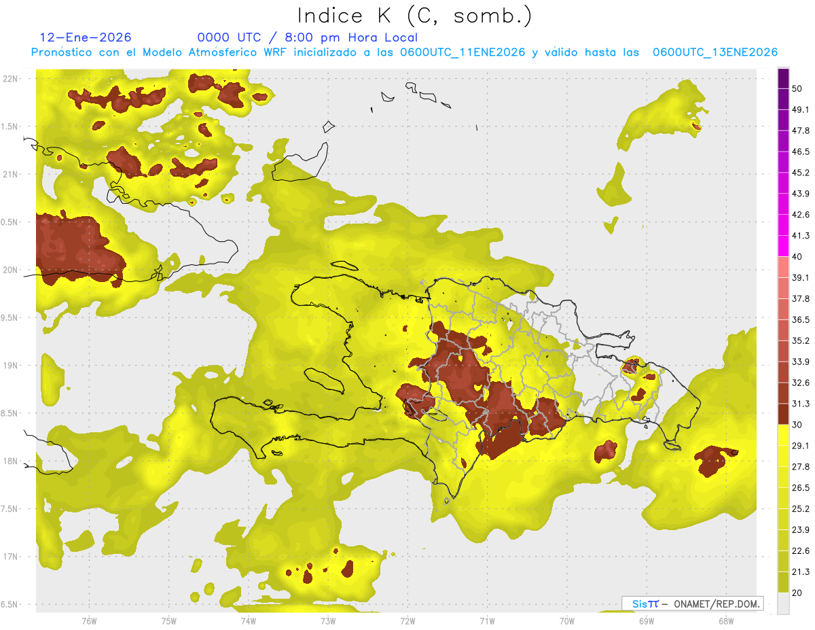The image size is (815, 630).
Task: Select the '26.5' color scale value
Action: 801,488
